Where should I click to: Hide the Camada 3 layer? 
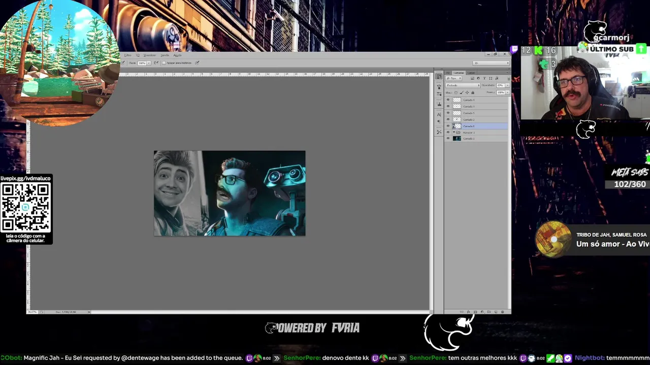[x=448, y=106]
